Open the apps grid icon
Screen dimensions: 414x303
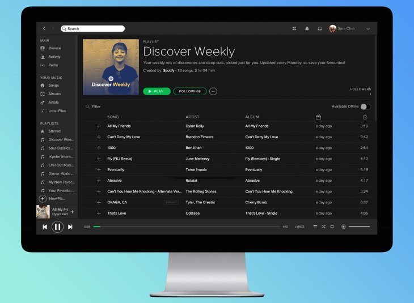click(x=294, y=28)
